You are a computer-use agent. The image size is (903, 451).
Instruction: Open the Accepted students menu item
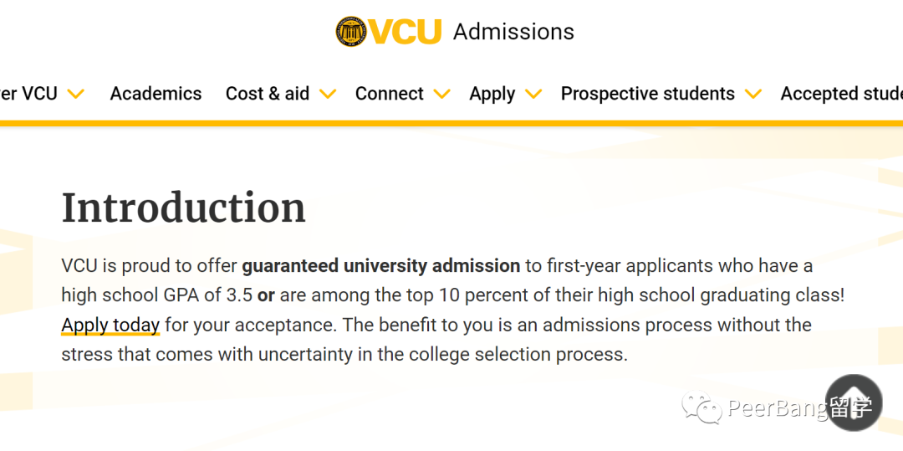pyautogui.click(x=841, y=94)
